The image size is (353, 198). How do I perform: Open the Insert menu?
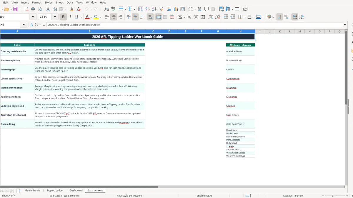(x=25, y=2)
